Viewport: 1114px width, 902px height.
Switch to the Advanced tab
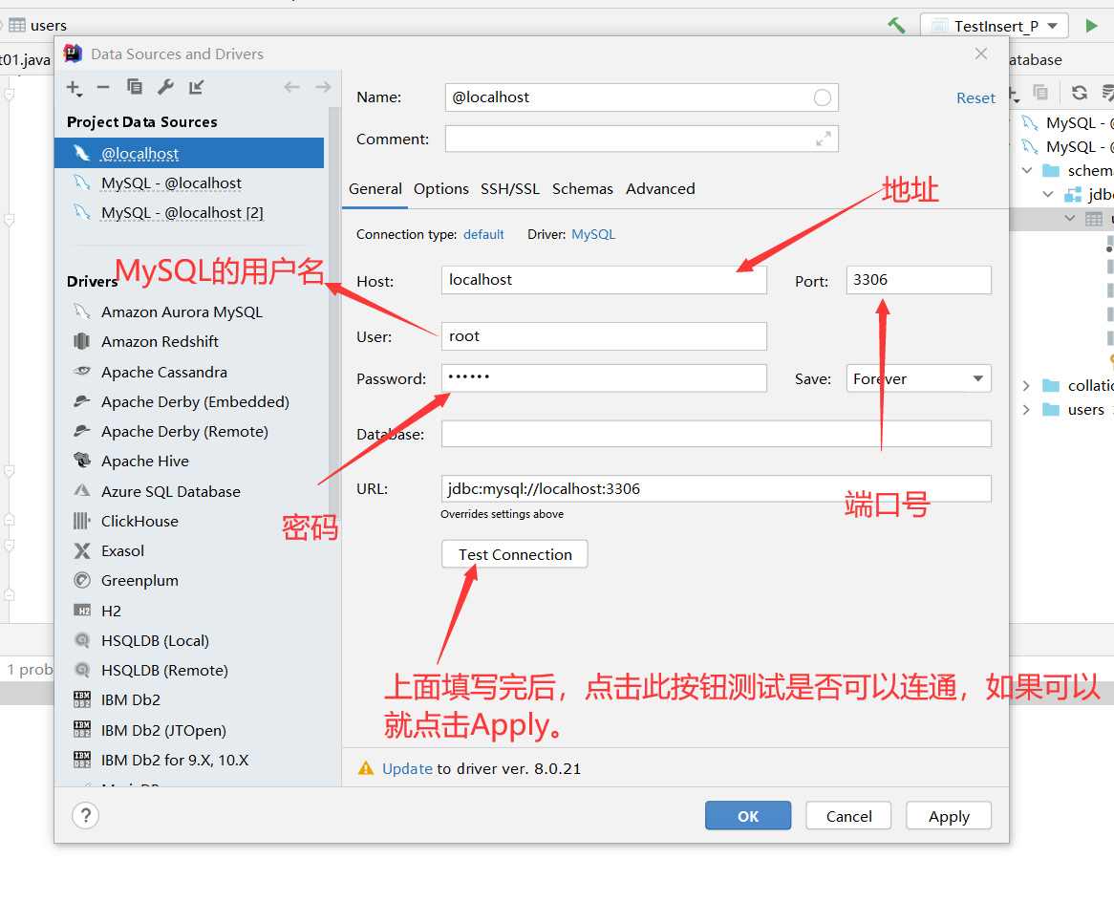click(660, 188)
